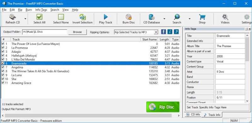Screen dimensions: 252x123
Task: Click the Title tag value Enamorado
Action: [230, 36]
